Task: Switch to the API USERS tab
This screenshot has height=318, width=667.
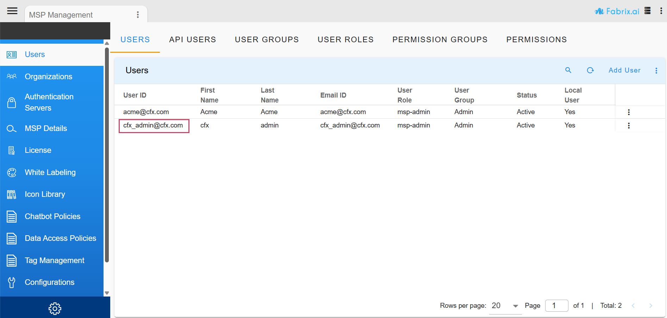Action: point(193,39)
